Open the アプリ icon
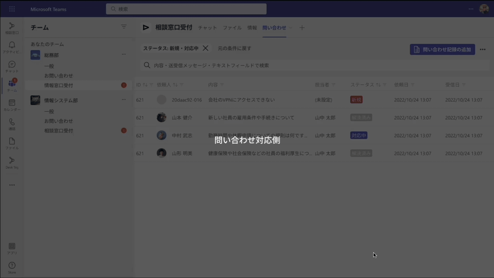Image resolution: width=494 pixels, height=278 pixels. [x=12, y=249]
